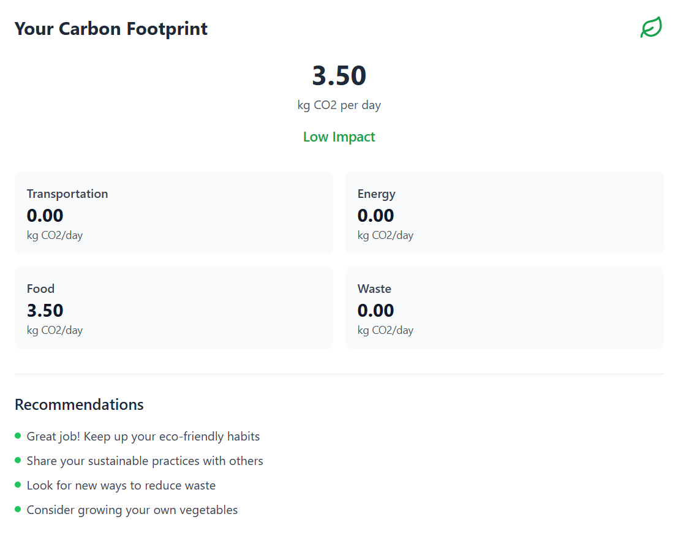The image size is (678, 533).
Task: Click the Transportation 0.00 value
Action: (x=45, y=216)
